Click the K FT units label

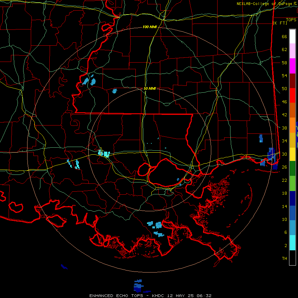(x=280, y=23)
